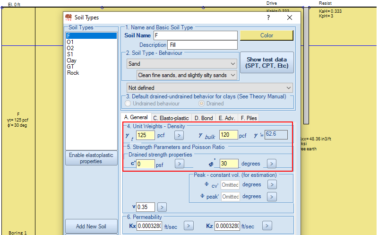Click the arrow button for cv' angle
The image size is (378, 235).
coord(272,184)
